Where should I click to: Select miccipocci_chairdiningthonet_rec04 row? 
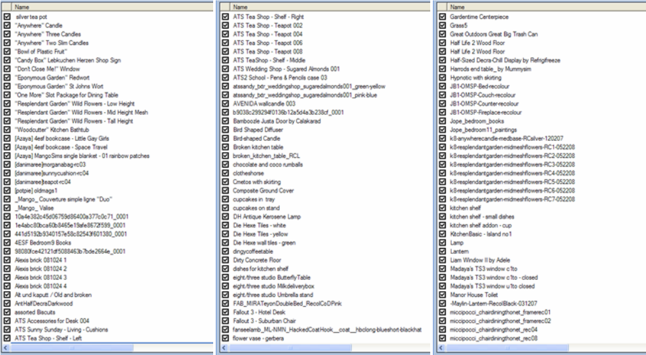click(x=494, y=330)
